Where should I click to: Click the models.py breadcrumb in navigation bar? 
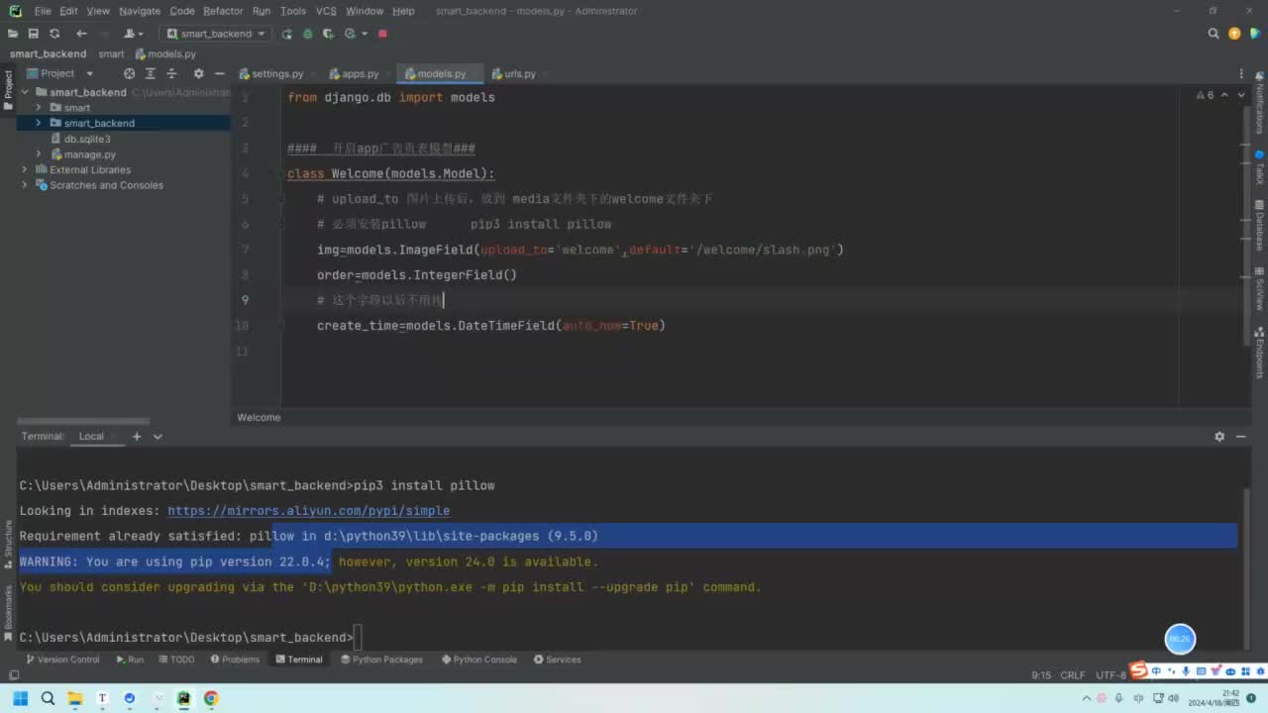pyautogui.click(x=166, y=54)
